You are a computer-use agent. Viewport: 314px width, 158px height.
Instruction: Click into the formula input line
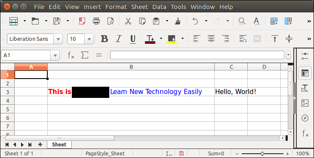[x=197, y=55]
